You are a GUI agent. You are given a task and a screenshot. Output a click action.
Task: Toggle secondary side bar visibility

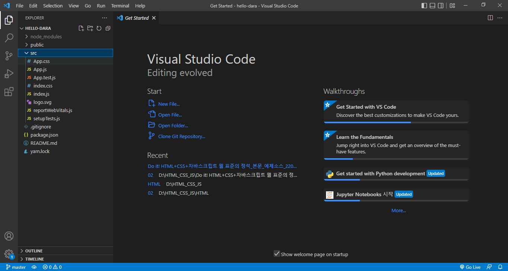click(441, 6)
